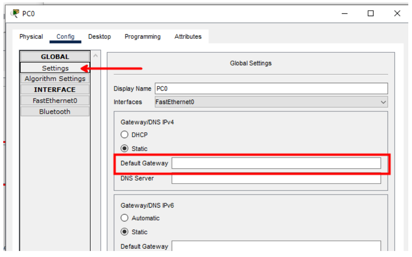This screenshot has width=412, height=257.
Task: Select the FastEthernet0 interface button
Action: [55, 100]
